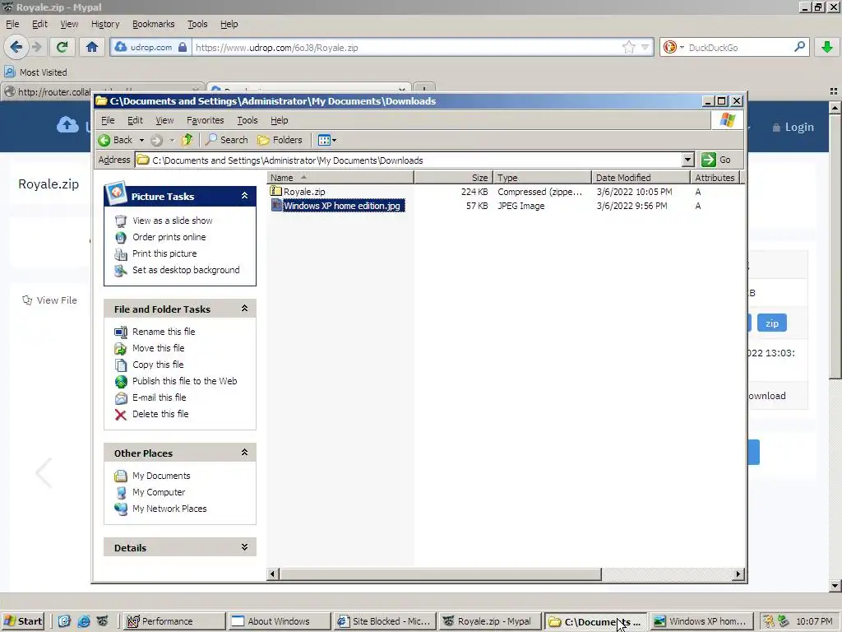The image size is (842, 632).
Task: Click the Mypal browser Back arrow
Action: coord(16,47)
